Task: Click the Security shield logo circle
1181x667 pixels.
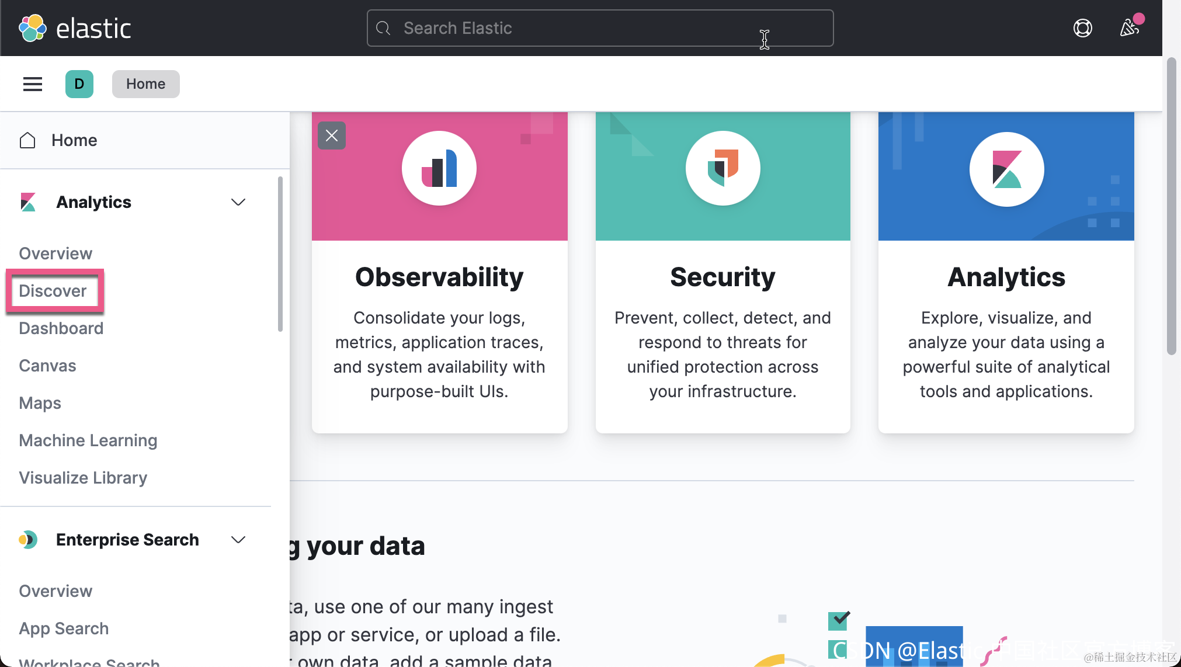Action: (723, 168)
